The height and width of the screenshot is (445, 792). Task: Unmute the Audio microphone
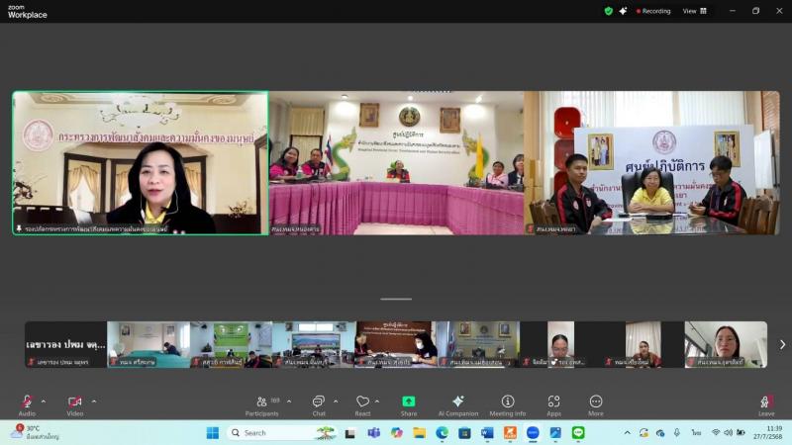click(27, 405)
